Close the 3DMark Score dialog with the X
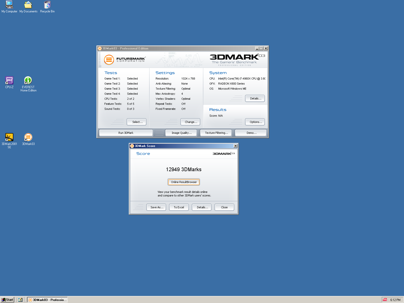 coord(236,146)
